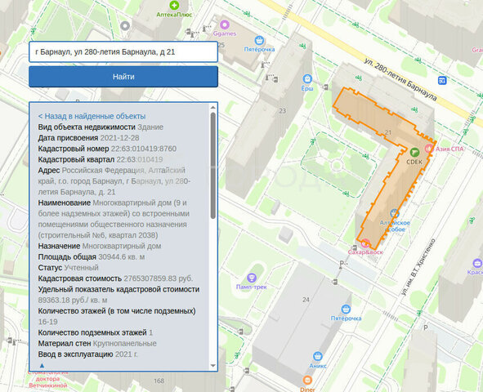Viewport: 483px width, 392px height.
Task: Select the CDEK green pickup icon
Action: click(414, 152)
